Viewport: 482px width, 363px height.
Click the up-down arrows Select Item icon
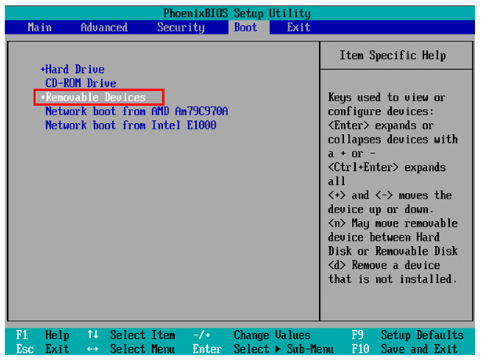click(x=92, y=335)
